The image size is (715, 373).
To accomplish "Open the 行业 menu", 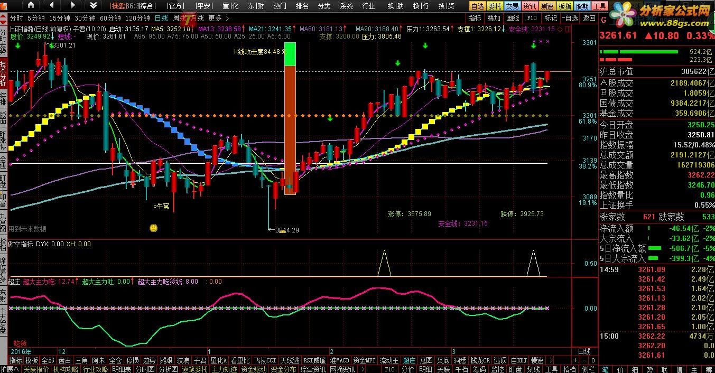I will click(x=369, y=6).
